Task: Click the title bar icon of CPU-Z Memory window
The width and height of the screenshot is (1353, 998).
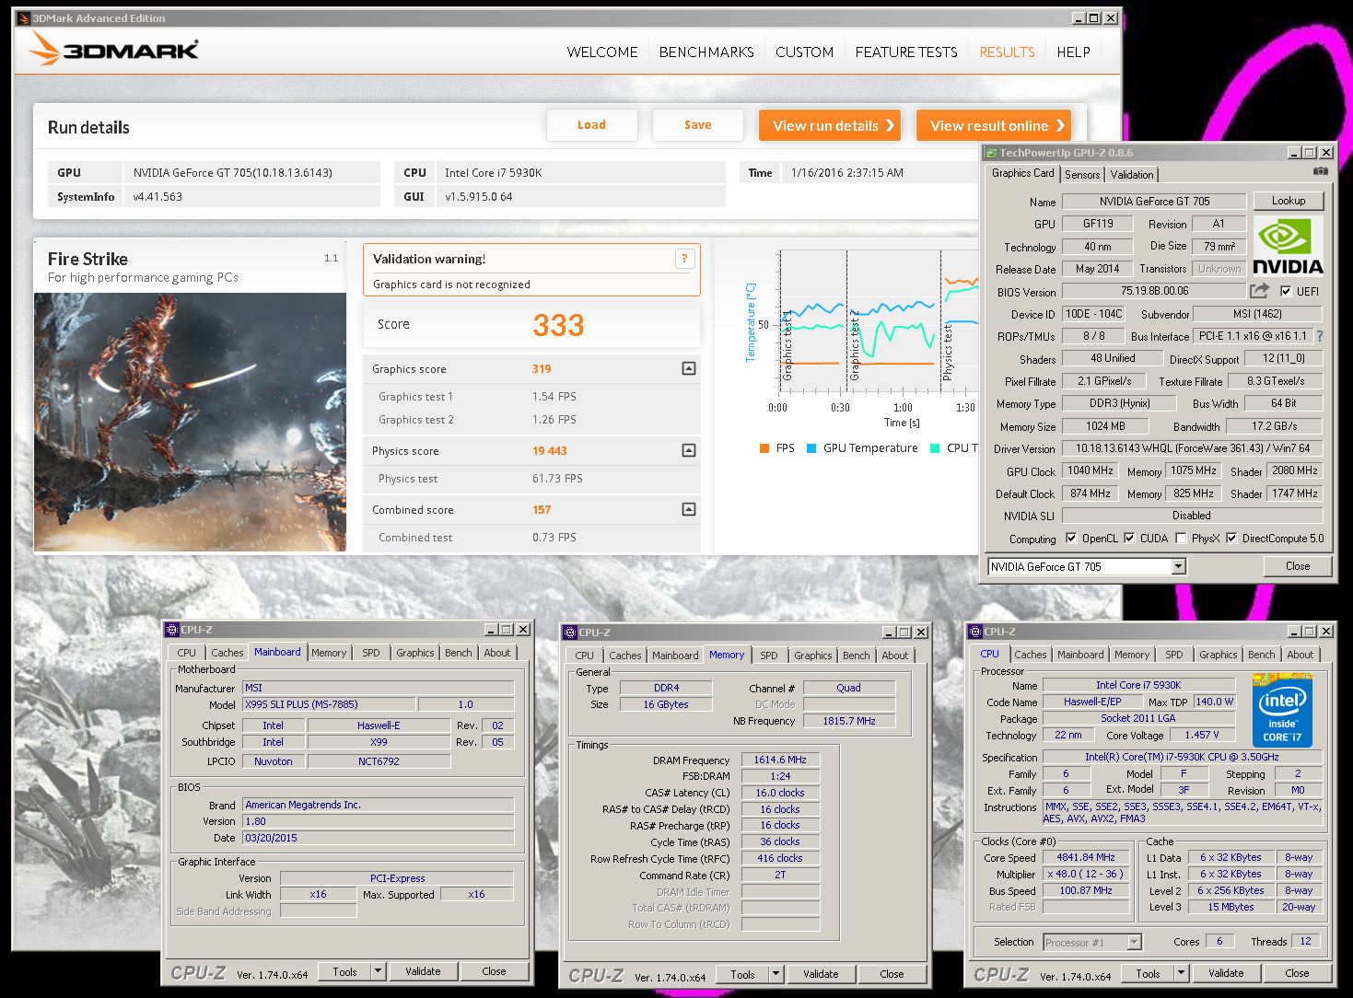Action: click(569, 632)
